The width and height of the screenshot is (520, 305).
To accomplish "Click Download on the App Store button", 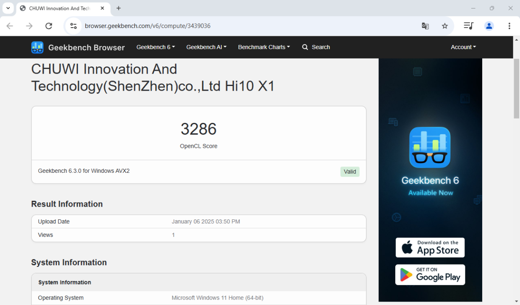I will pyautogui.click(x=430, y=247).
